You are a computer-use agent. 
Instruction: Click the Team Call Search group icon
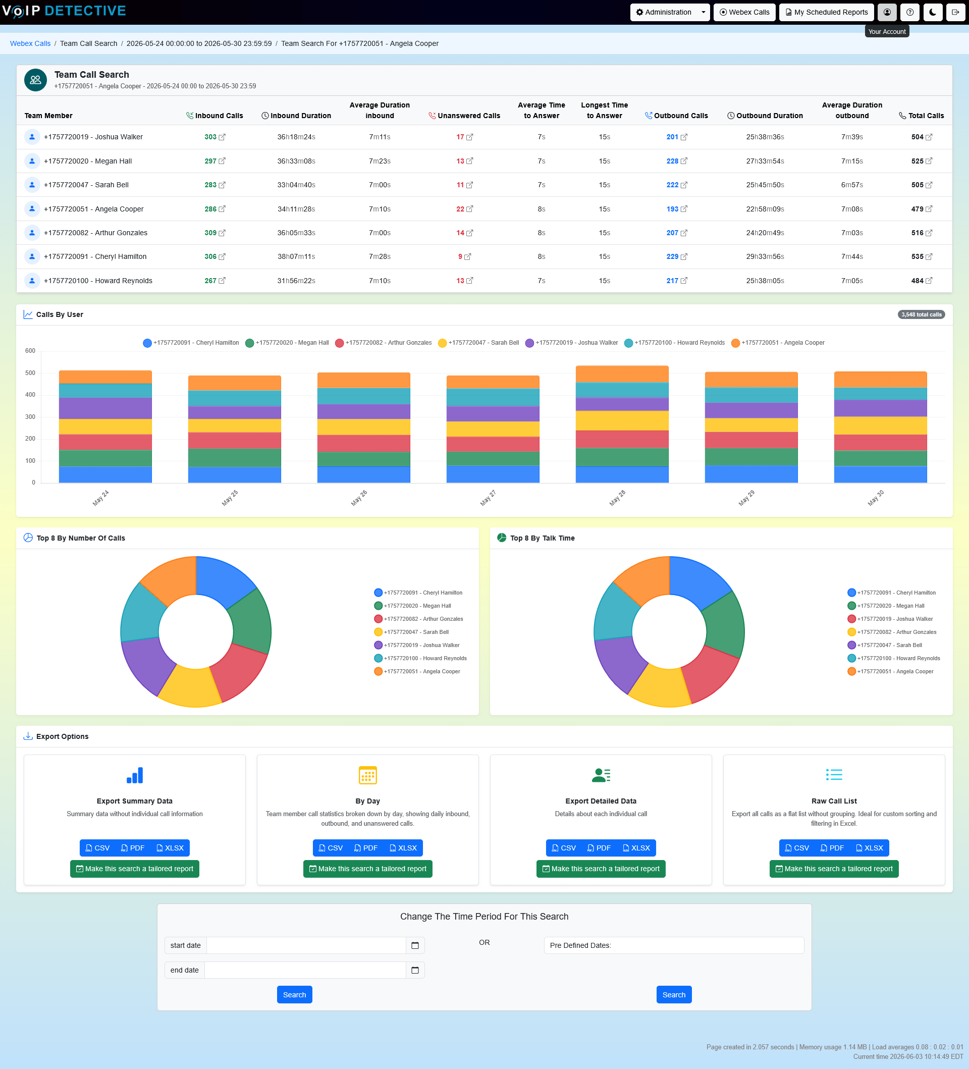35,80
